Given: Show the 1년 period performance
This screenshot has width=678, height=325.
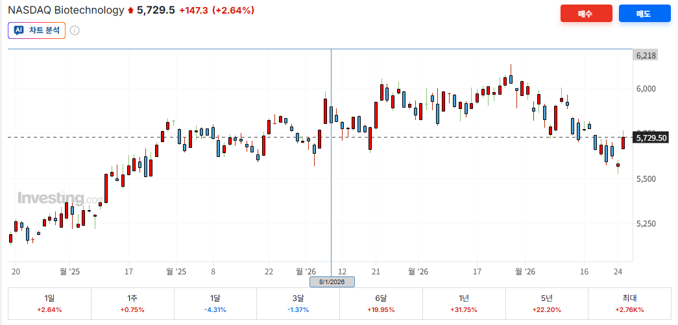Looking at the screenshot, I should coord(464,304).
